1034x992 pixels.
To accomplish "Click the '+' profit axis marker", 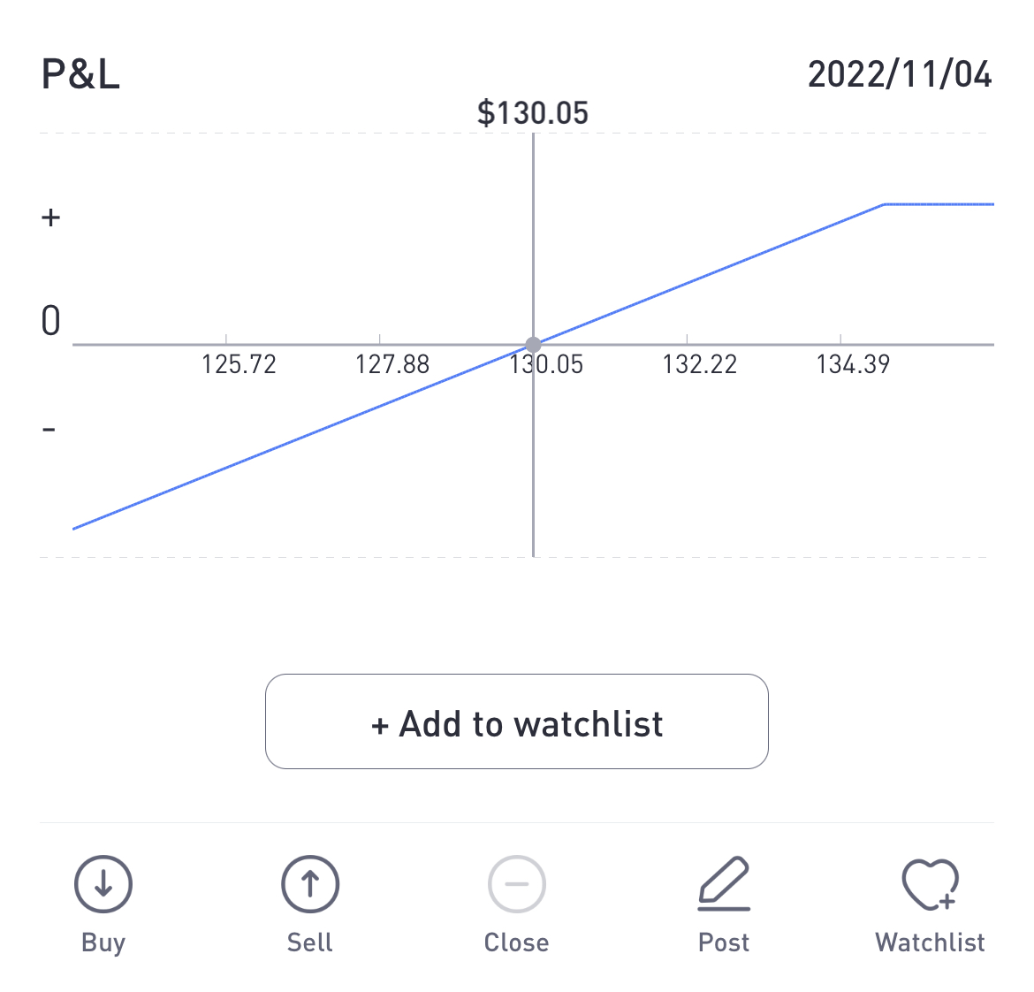I will click(50, 217).
